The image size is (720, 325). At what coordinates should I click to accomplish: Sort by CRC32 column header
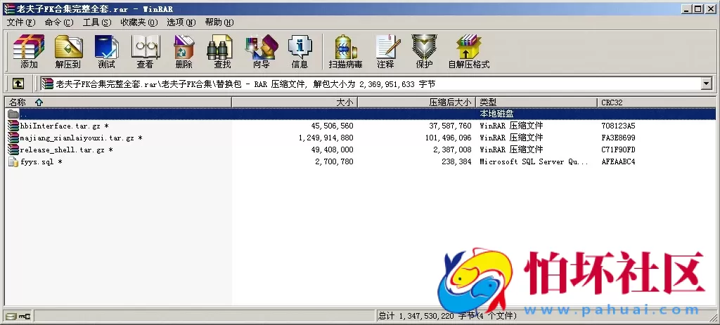coord(657,102)
